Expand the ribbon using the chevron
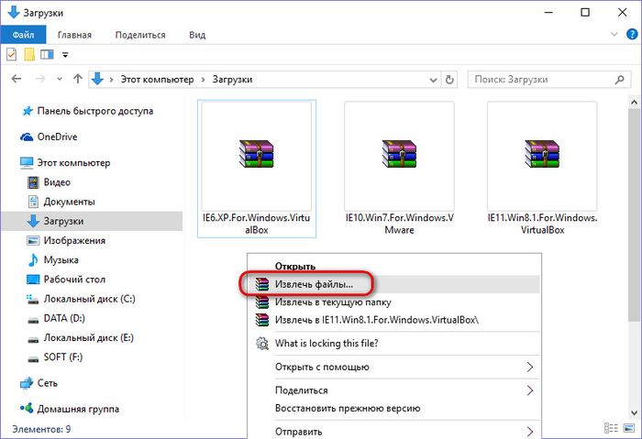Image resolution: width=642 pixels, height=439 pixels. click(615, 35)
